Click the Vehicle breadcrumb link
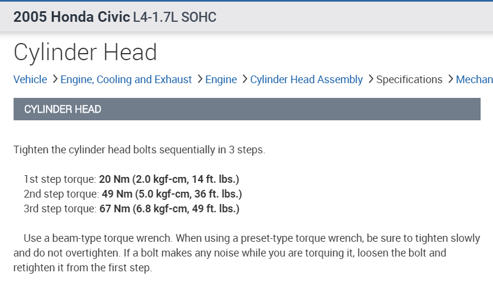Screen dimensions: 493x299 click(30, 80)
